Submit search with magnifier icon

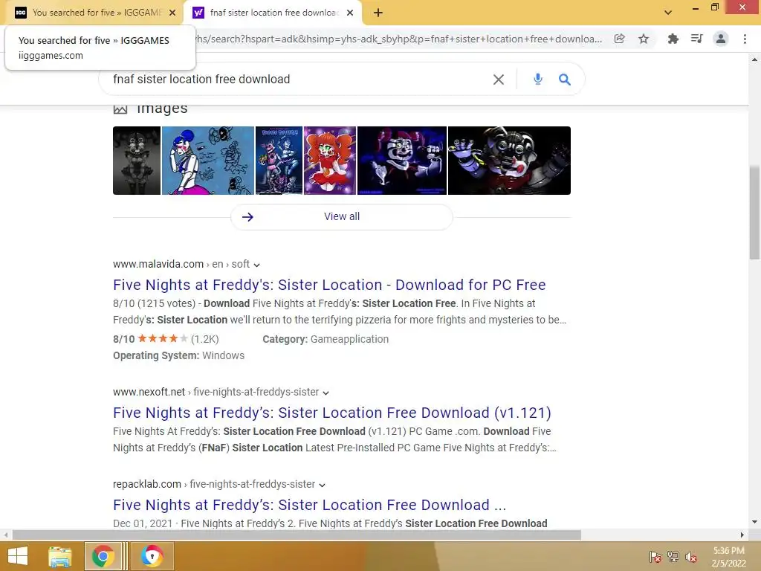[x=565, y=79]
